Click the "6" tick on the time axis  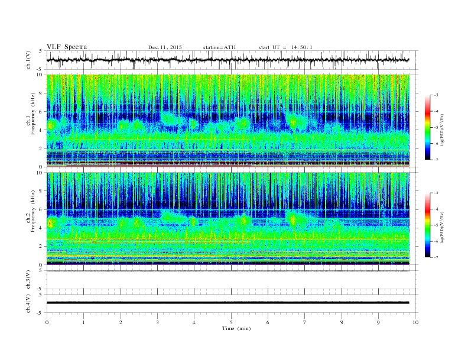(x=268, y=322)
